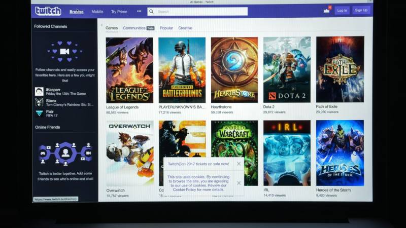This screenshot has height=228, width=406.
Task: Open Heroes of the Storm cover art
Action: (x=340, y=153)
